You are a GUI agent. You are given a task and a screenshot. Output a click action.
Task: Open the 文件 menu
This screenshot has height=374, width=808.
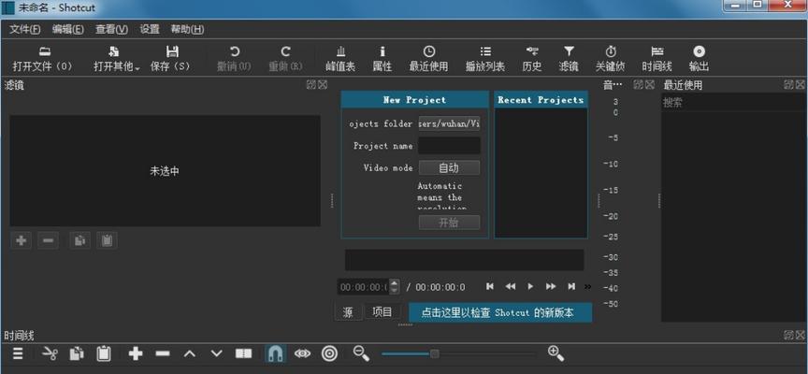pyautogui.click(x=24, y=29)
